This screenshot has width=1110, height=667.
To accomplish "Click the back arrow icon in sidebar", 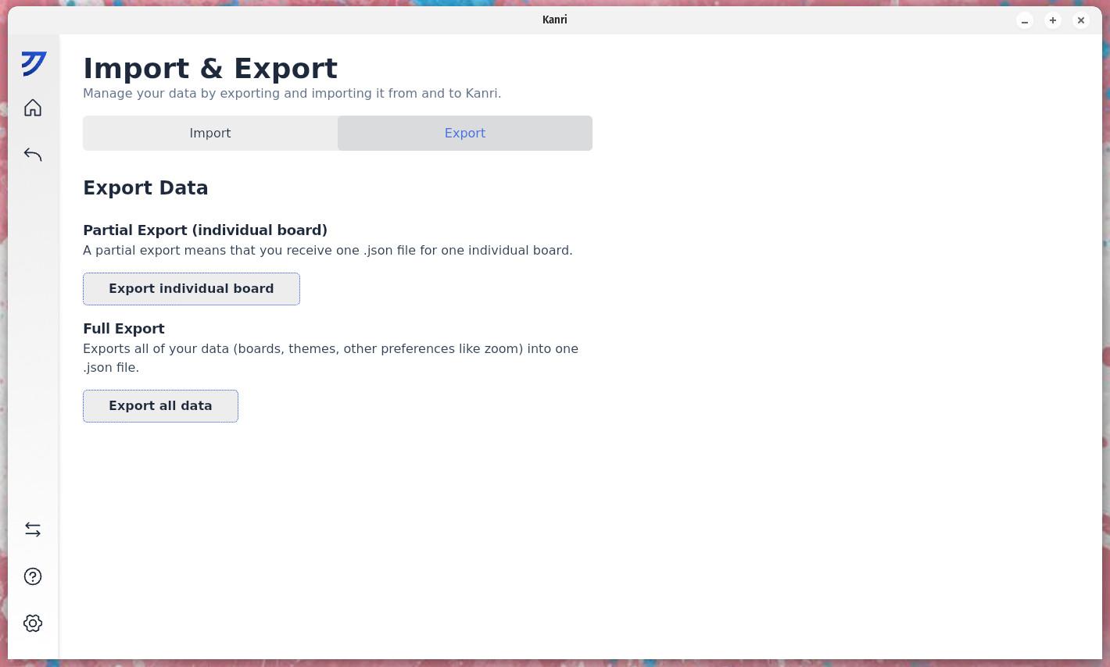I will pyautogui.click(x=33, y=155).
